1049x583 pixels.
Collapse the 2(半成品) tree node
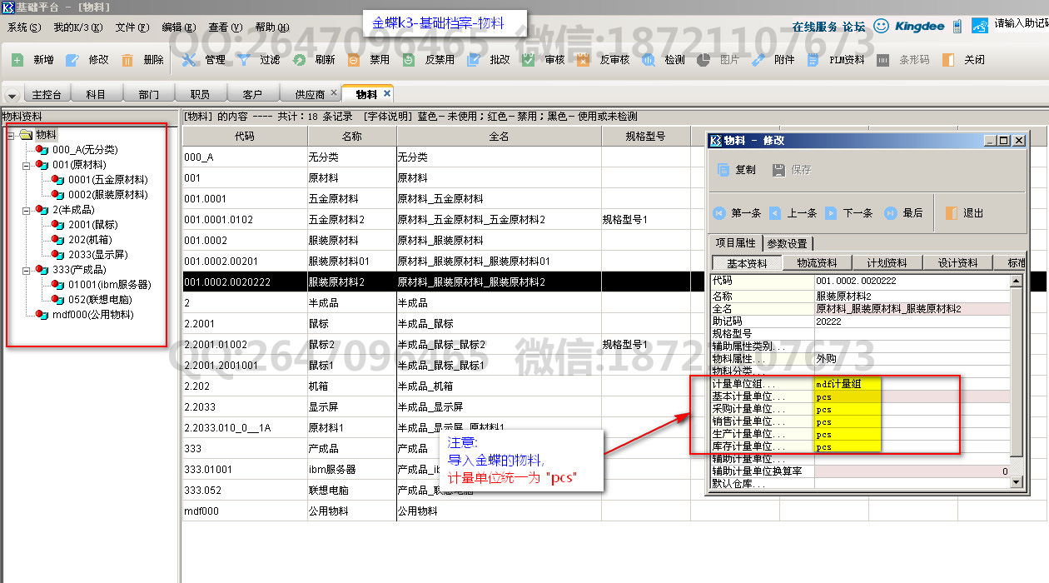26,210
